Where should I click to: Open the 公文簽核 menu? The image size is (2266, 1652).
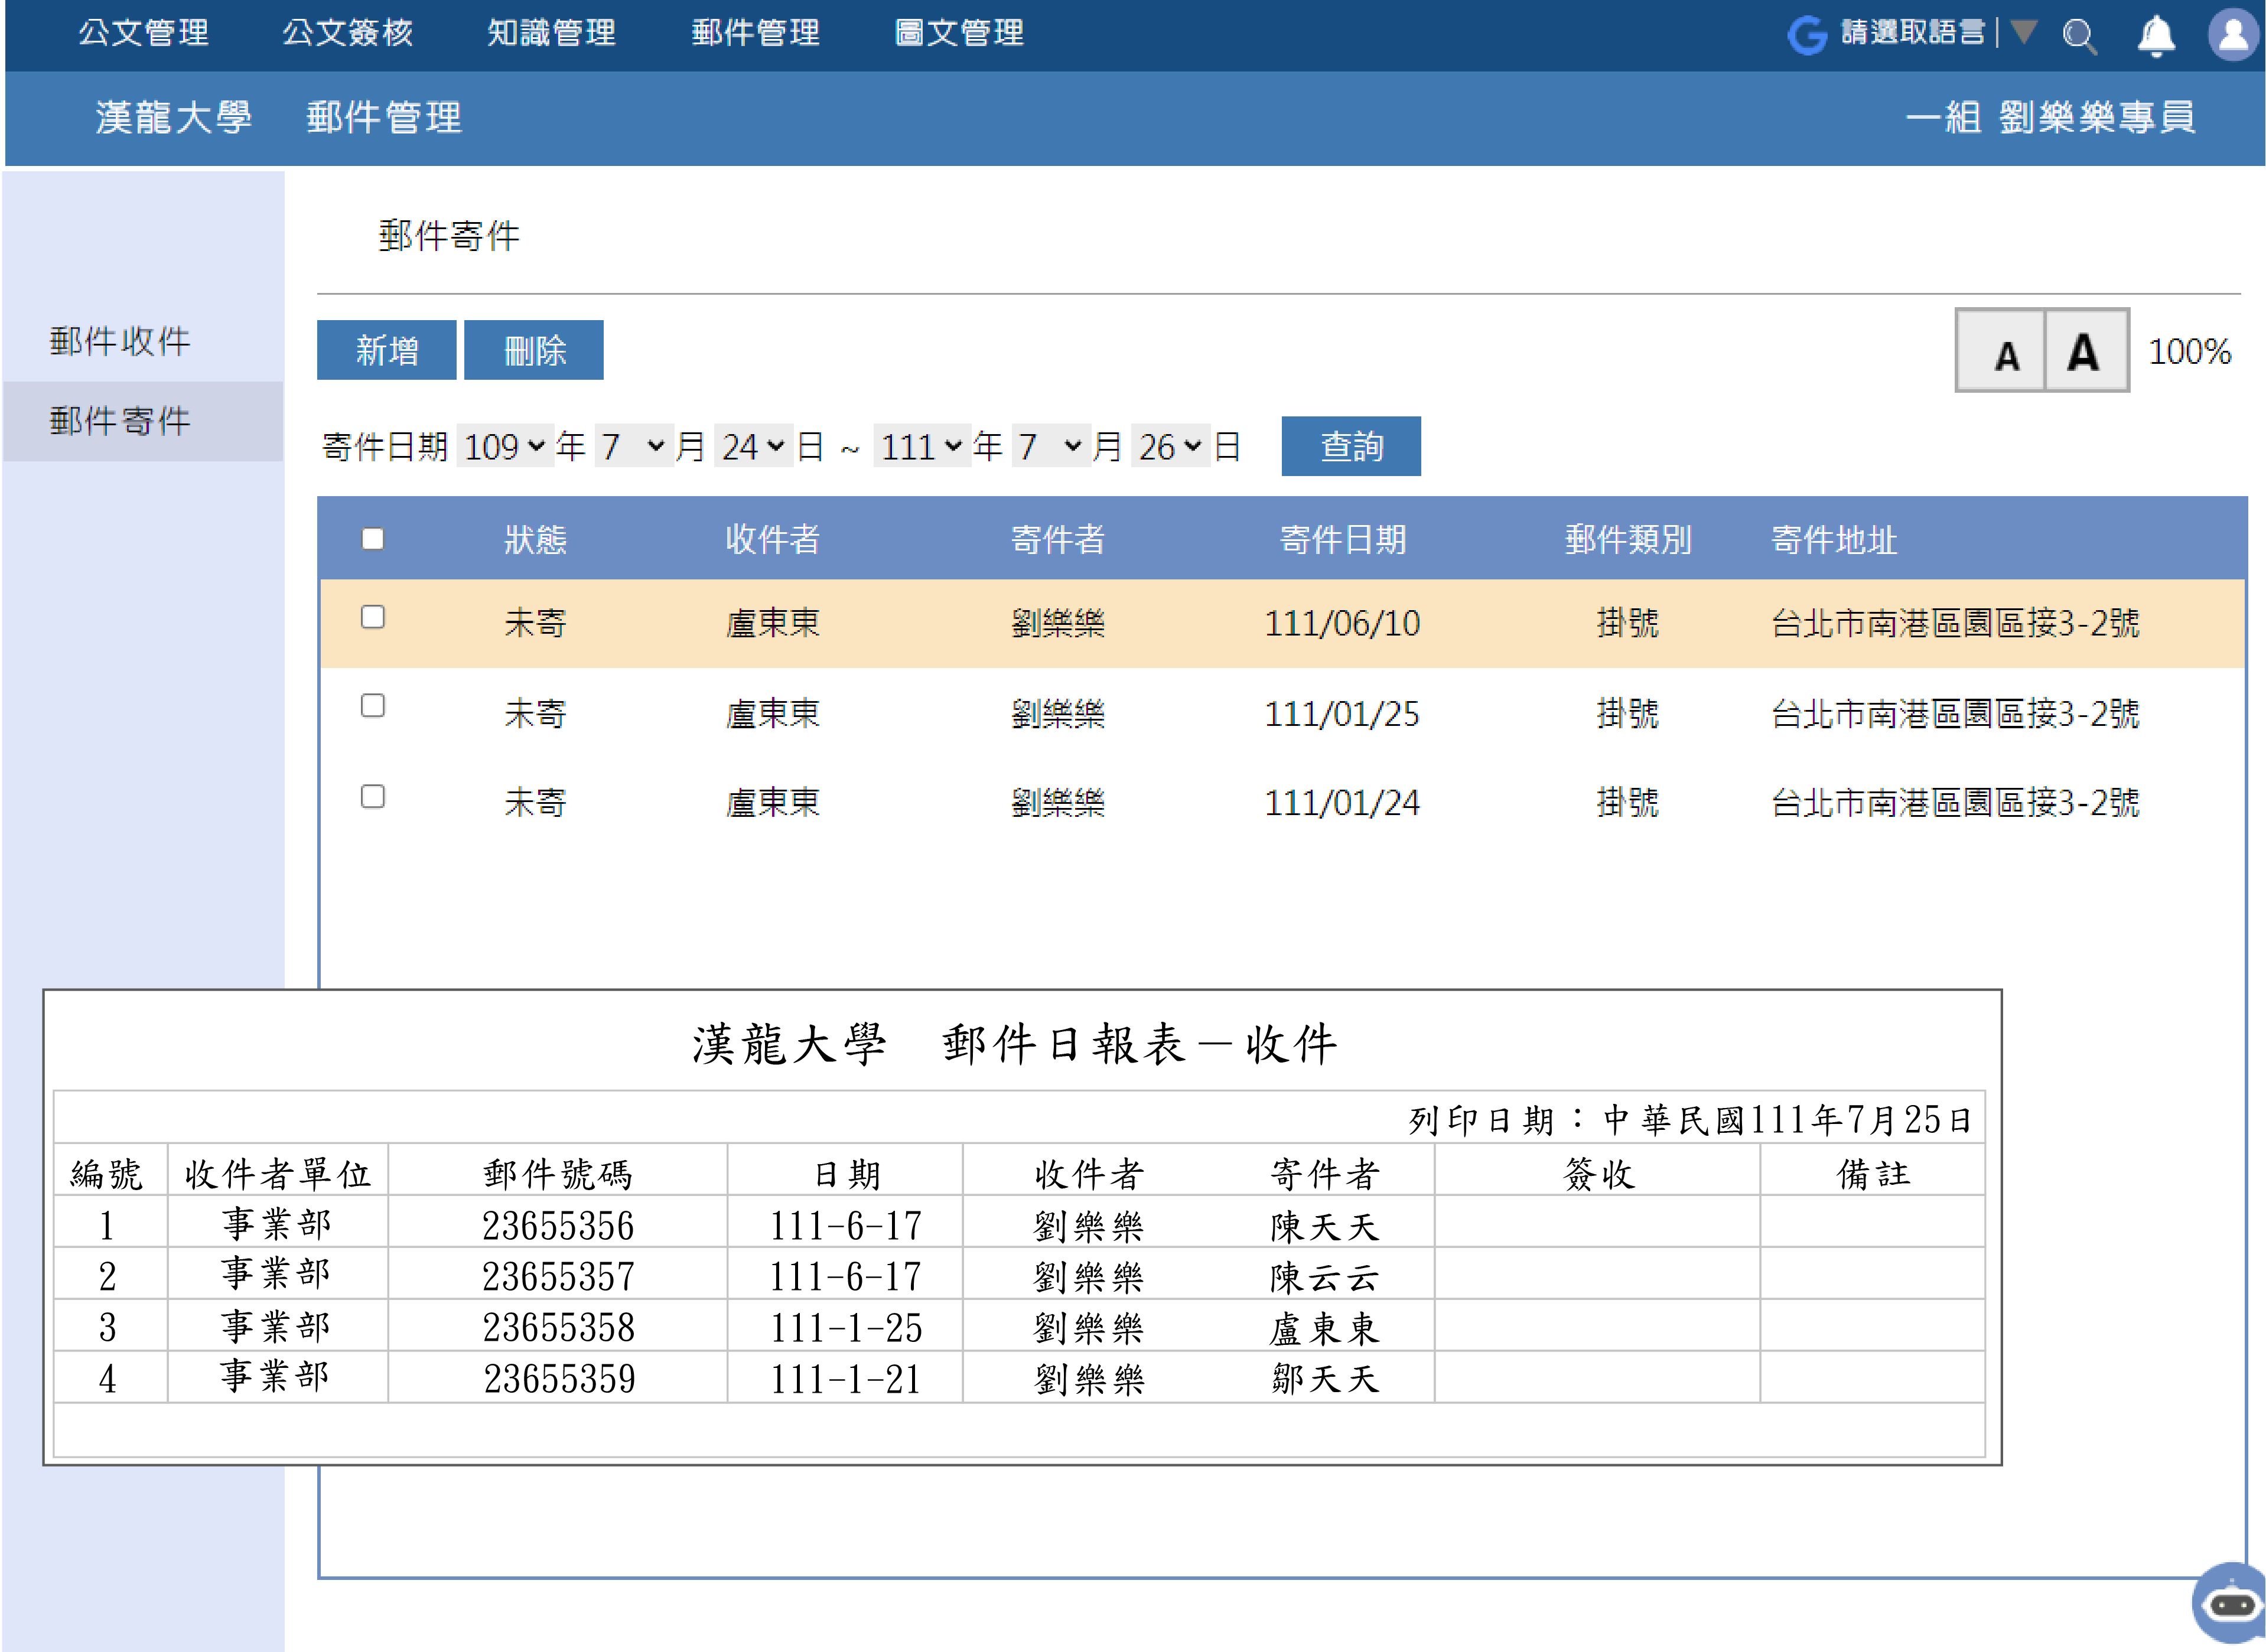tap(348, 33)
